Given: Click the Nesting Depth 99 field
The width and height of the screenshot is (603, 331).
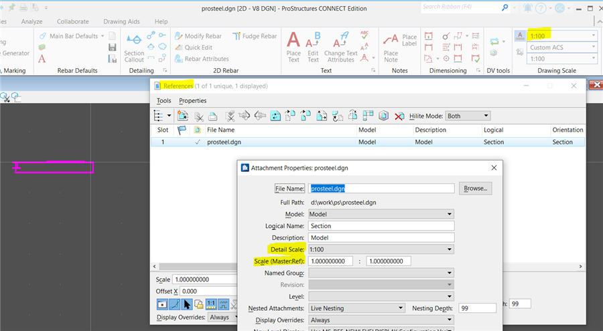Looking at the screenshot, I should 477,308.
